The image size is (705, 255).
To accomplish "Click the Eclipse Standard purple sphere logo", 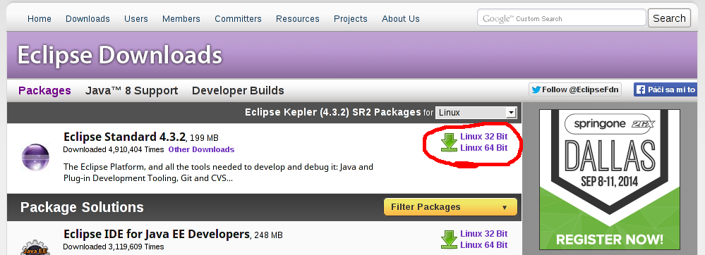I will [35, 156].
